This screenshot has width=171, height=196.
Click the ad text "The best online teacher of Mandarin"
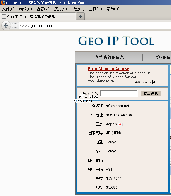(x=119, y=73)
